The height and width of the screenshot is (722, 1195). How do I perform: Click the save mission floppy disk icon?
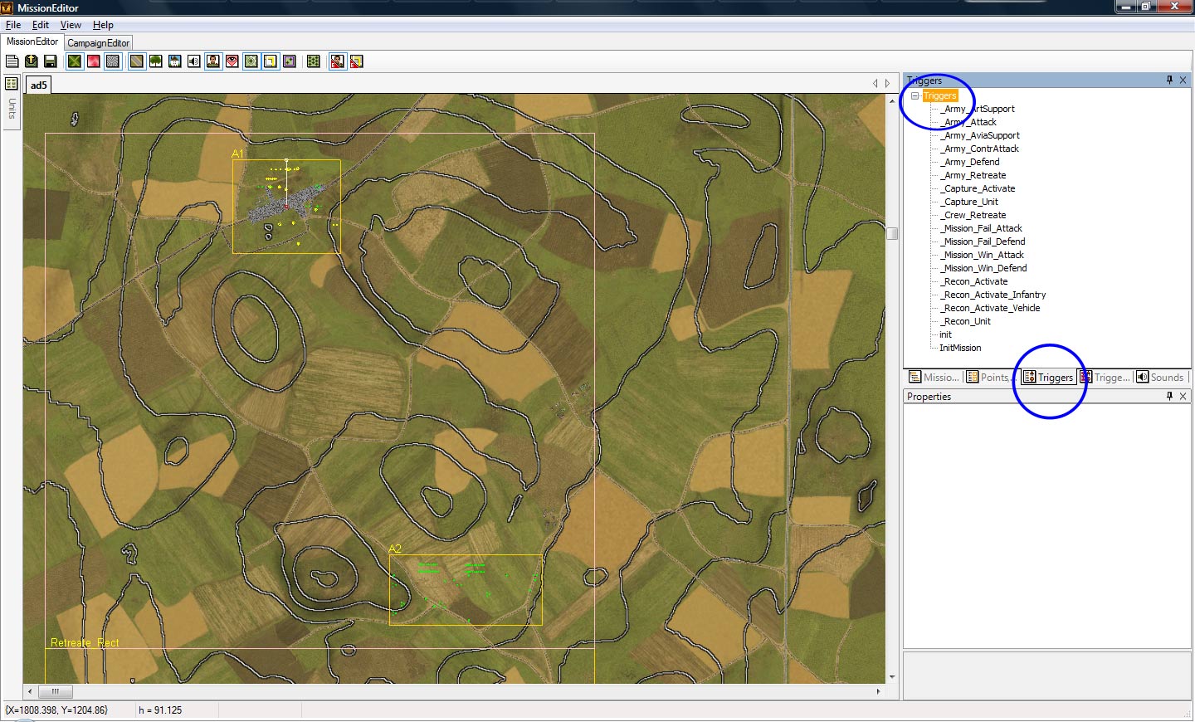[x=51, y=61]
